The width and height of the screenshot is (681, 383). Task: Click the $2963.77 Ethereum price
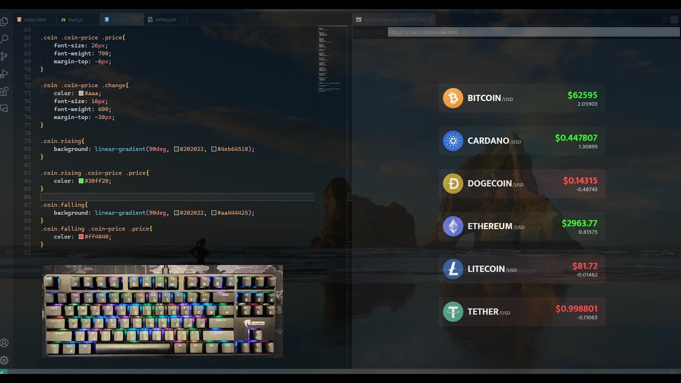(x=579, y=223)
